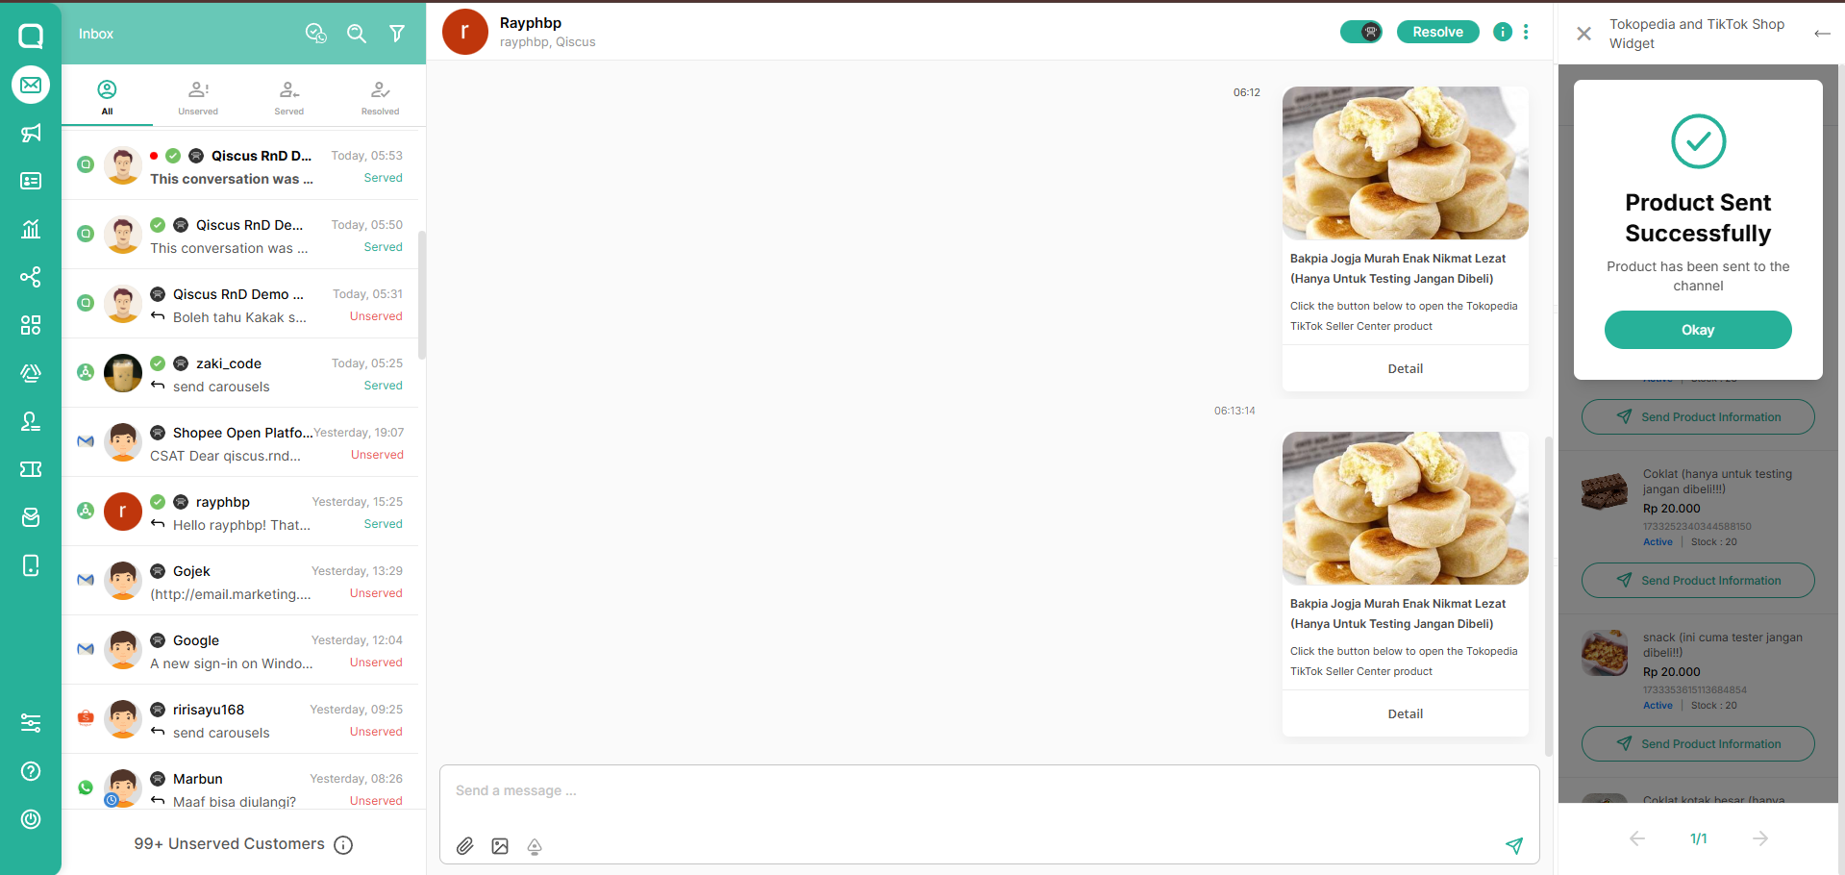Open the Qiscus RnD conversation from 05:53
This screenshot has width=1845, height=875.
coord(240,165)
